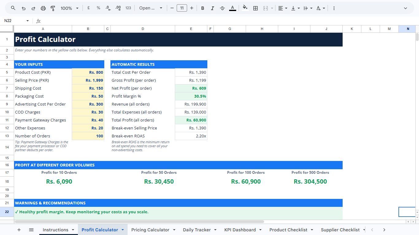This screenshot has height=235, width=419.
Task: Switch to the Pricing Calculator tab
Action: coord(150,230)
